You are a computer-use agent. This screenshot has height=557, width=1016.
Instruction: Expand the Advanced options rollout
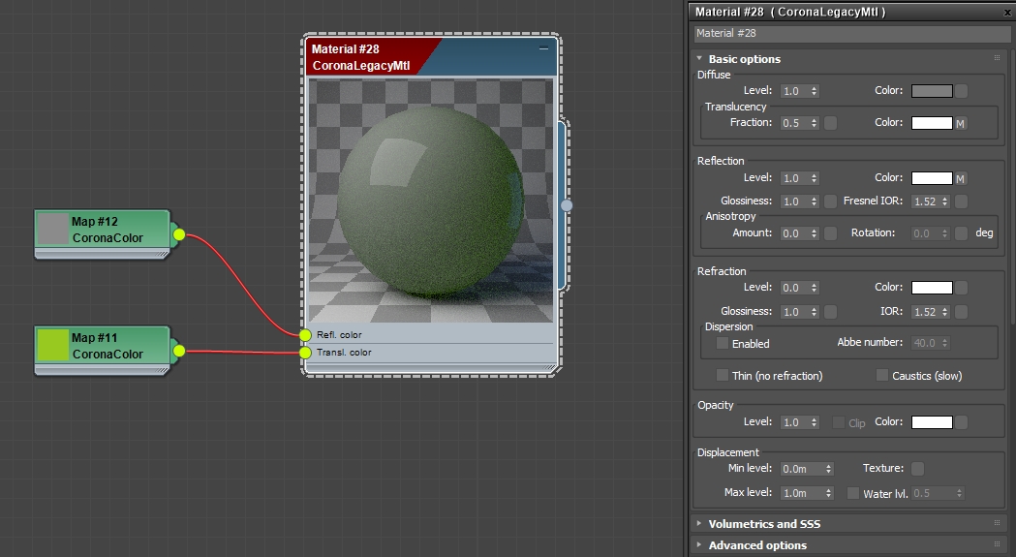point(700,544)
